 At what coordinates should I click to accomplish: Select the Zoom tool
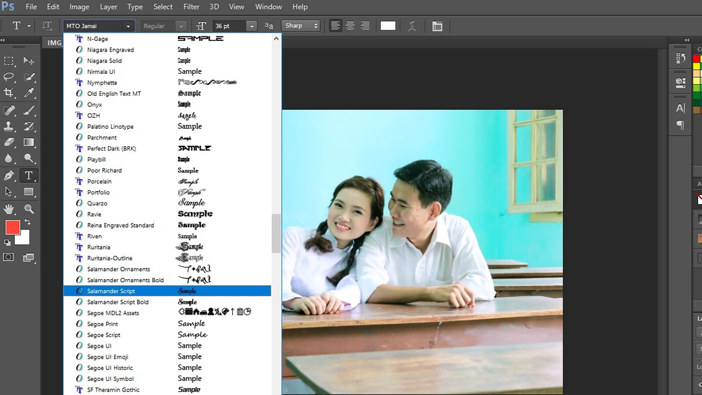point(28,208)
